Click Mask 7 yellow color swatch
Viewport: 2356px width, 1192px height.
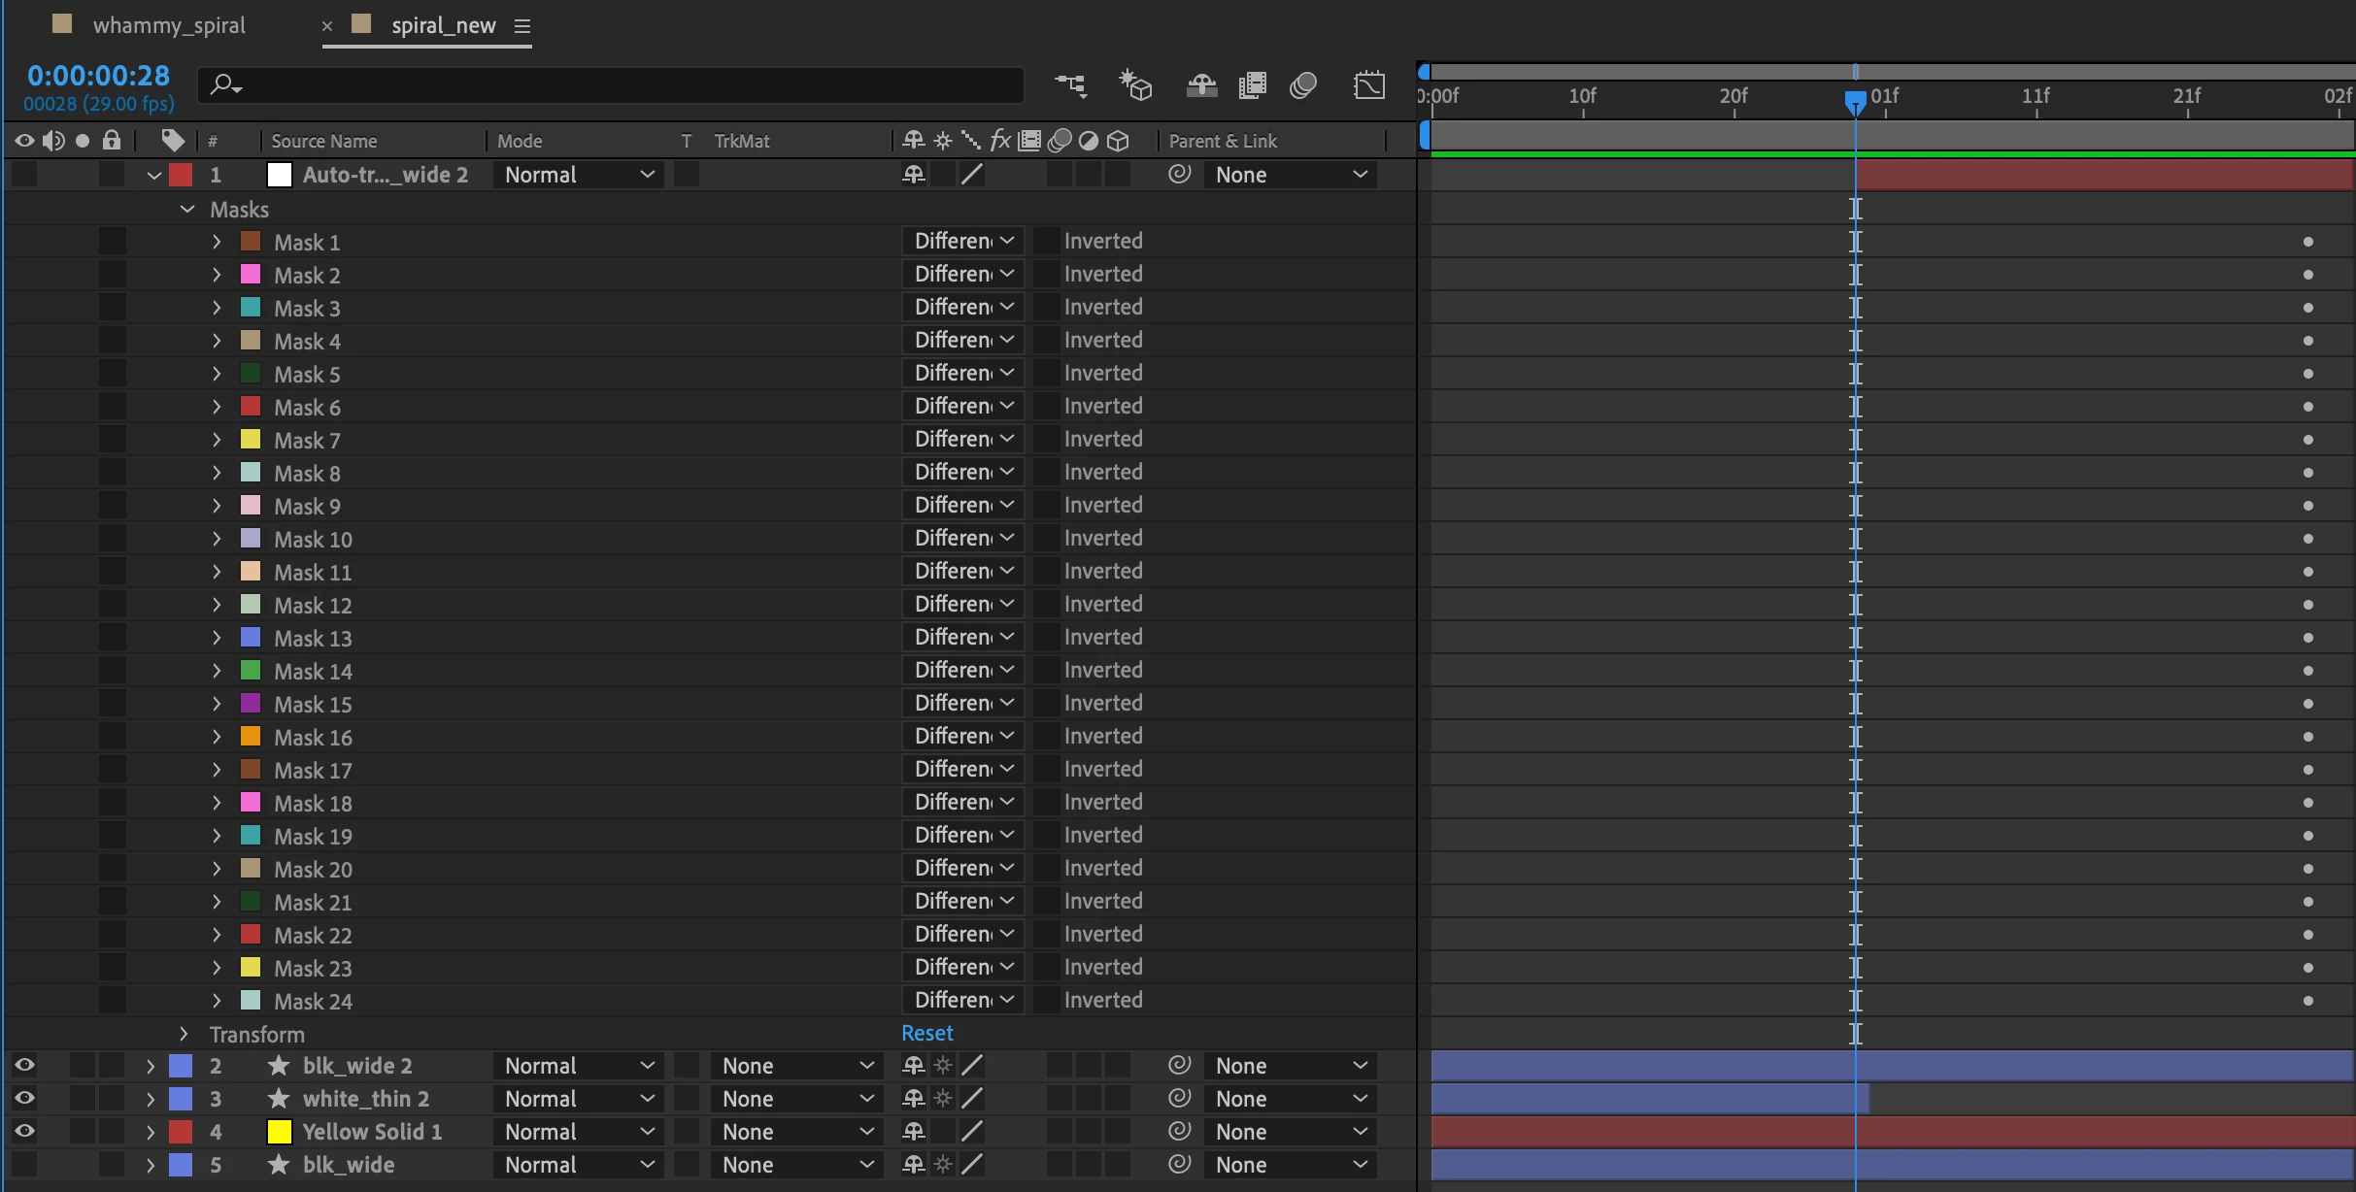click(251, 440)
